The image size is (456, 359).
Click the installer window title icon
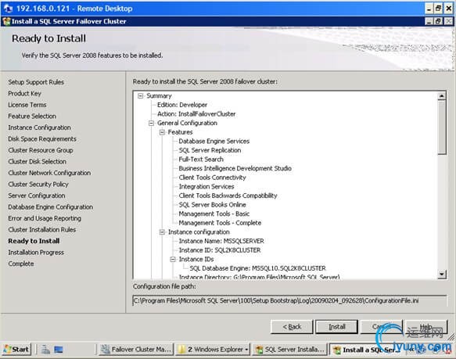click(6, 22)
